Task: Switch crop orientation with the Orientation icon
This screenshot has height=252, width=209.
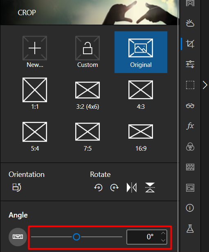Action: [x=17, y=188]
